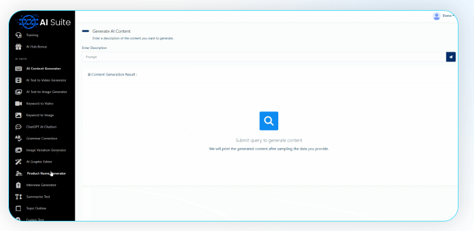Click the Topic Outline square icon
This screenshot has height=231, width=474.
(x=19, y=208)
